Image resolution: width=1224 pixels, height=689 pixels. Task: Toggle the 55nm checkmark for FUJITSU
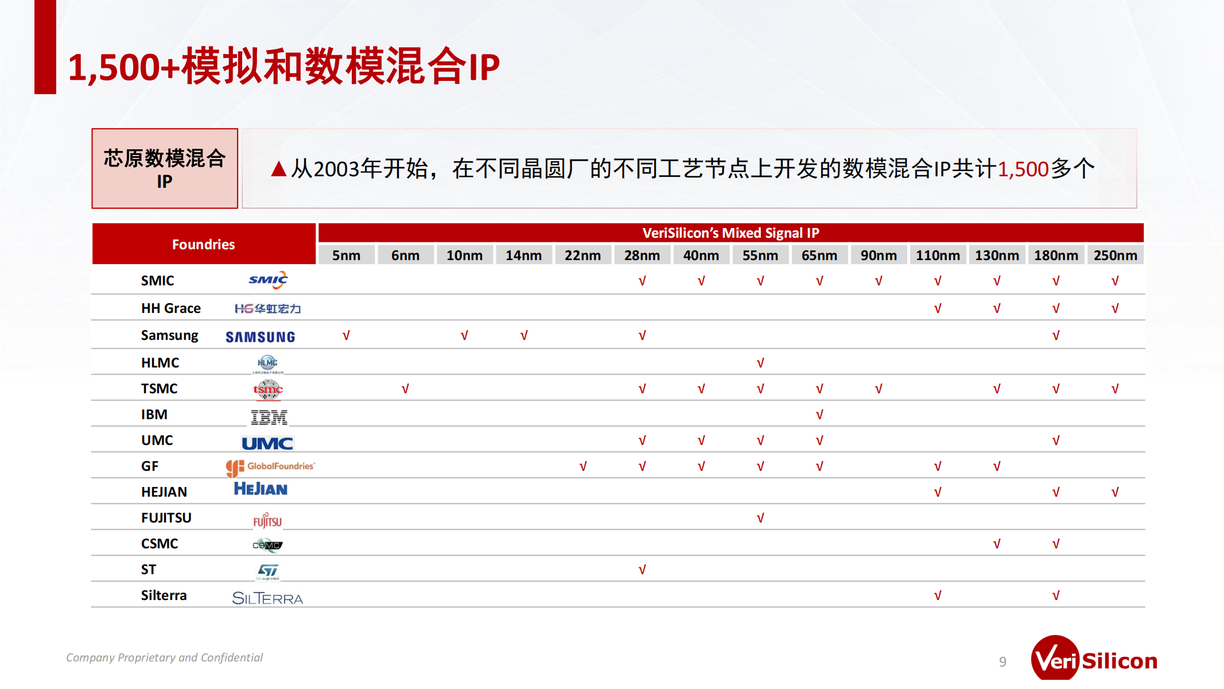[x=760, y=517]
